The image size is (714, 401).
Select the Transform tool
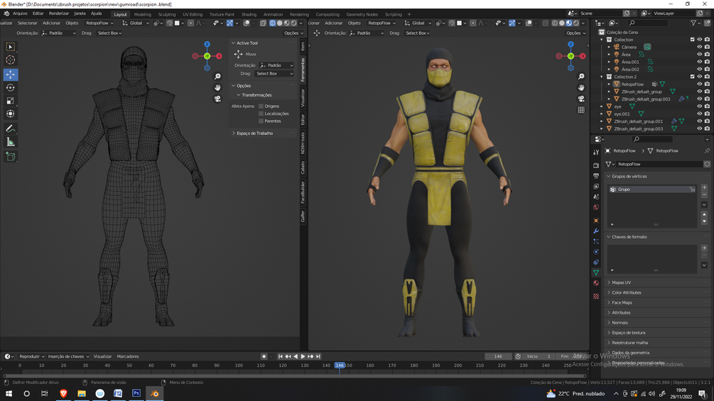click(x=11, y=114)
